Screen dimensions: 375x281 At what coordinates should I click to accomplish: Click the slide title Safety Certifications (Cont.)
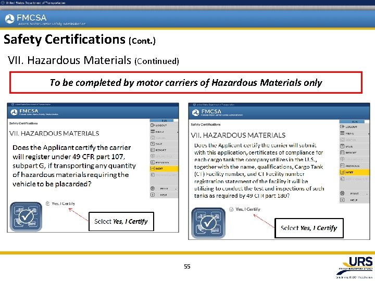[80, 40]
